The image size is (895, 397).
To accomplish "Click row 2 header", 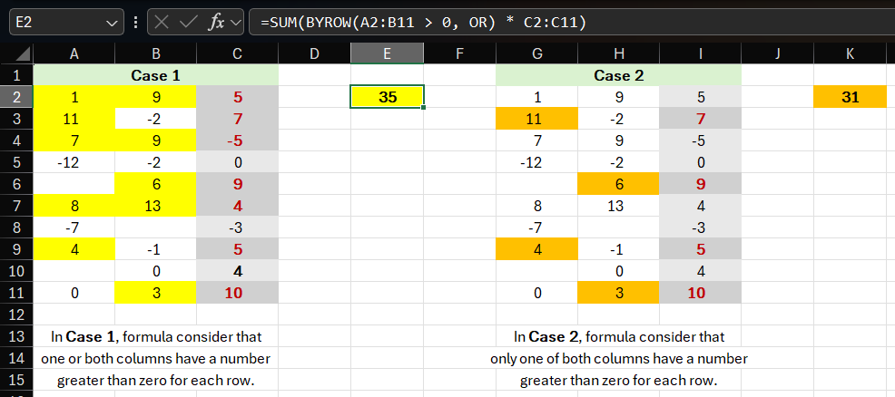I will 15,97.
